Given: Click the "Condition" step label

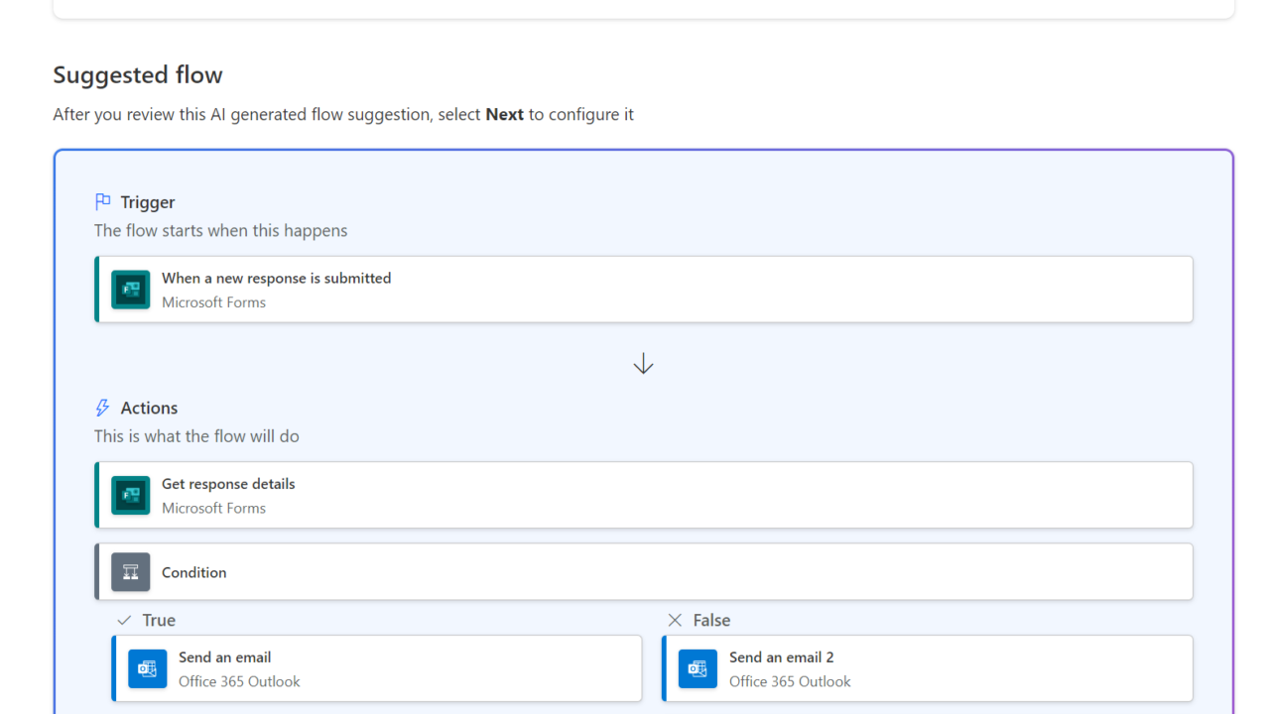Looking at the screenshot, I should 193,572.
